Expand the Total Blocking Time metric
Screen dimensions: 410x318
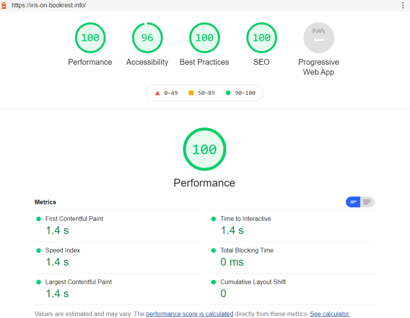[x=247, y=250]
